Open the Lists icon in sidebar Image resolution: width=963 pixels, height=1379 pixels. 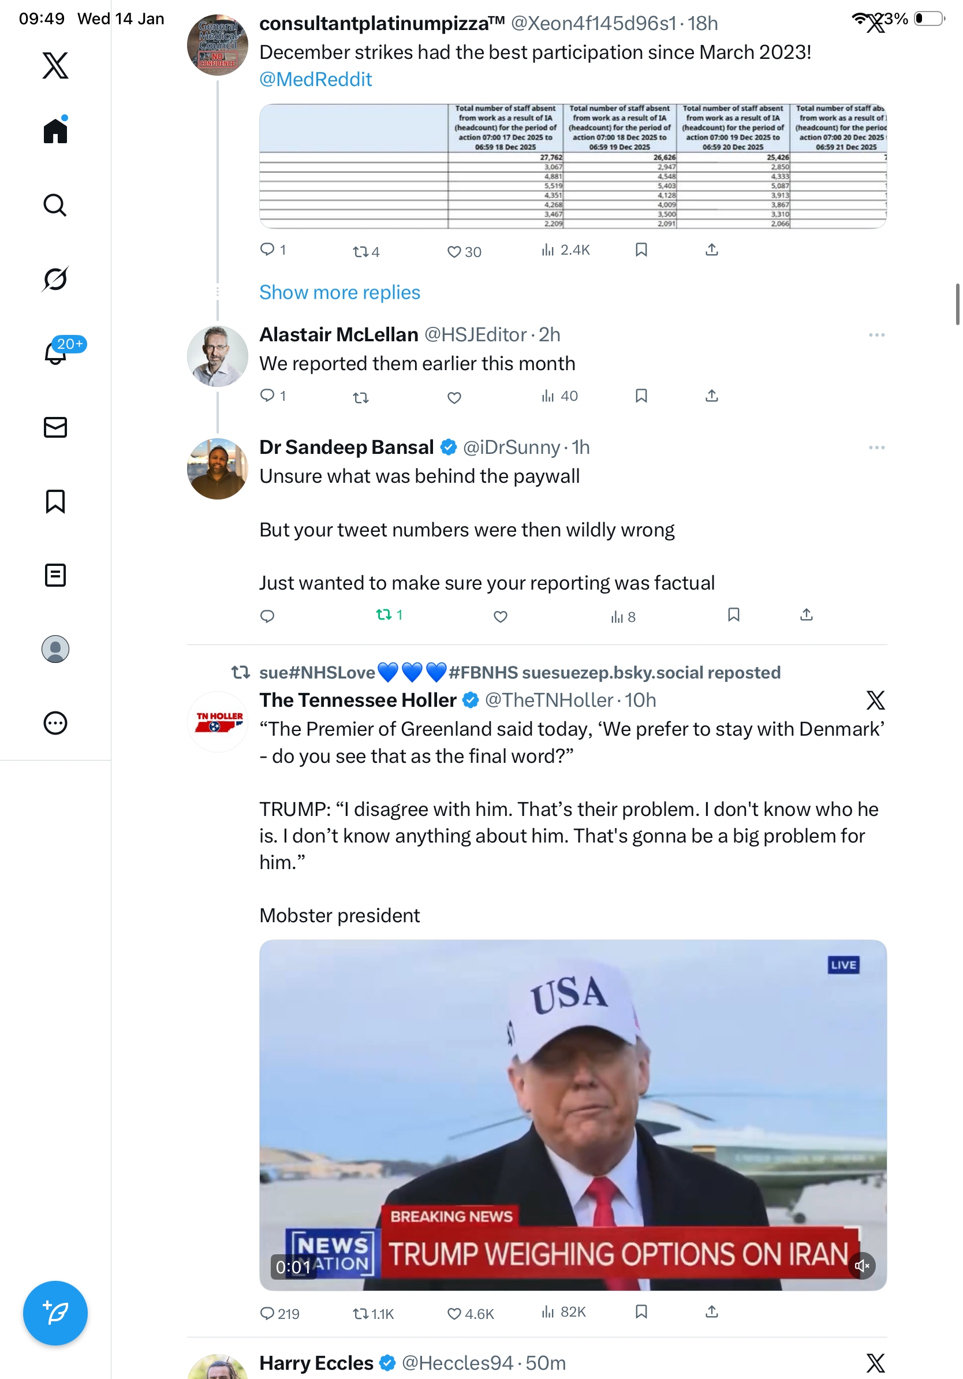tap(55, 575)
